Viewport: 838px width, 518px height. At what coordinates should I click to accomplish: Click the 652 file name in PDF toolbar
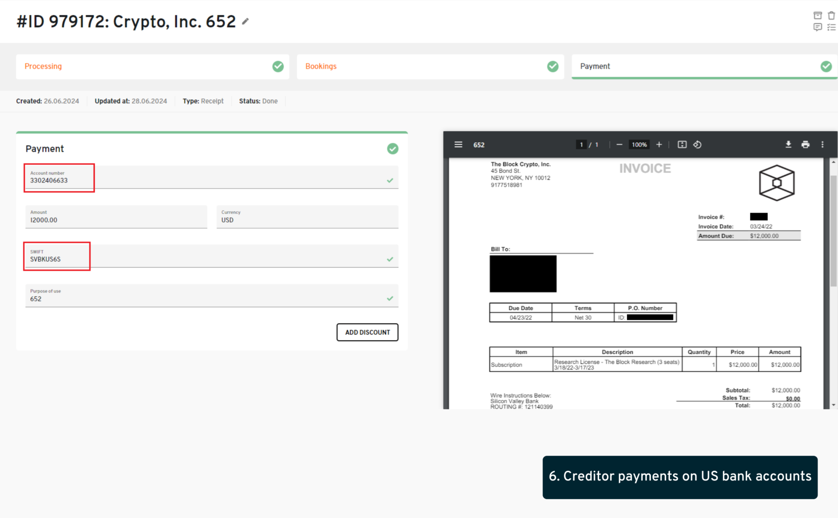[x=479, y=144]
